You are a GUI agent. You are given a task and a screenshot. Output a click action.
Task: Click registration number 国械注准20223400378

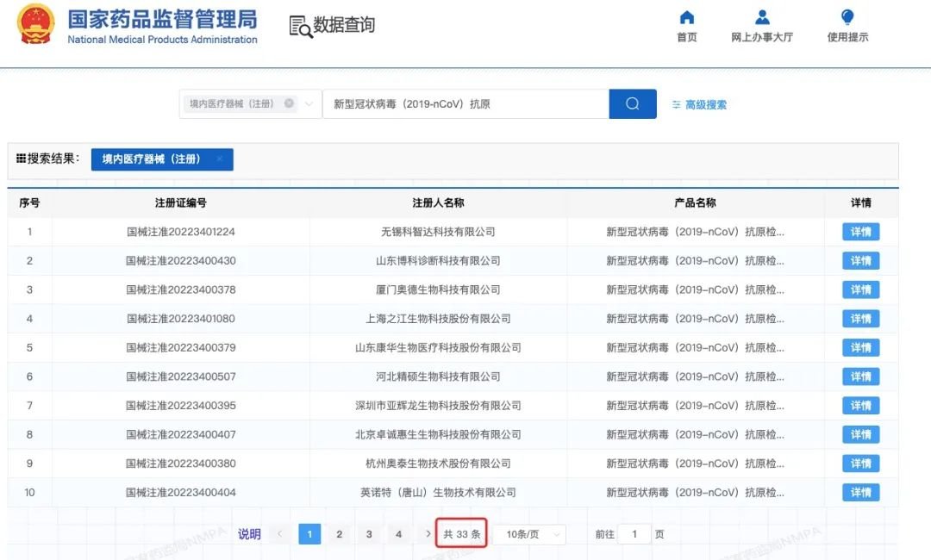click(180, 290)
